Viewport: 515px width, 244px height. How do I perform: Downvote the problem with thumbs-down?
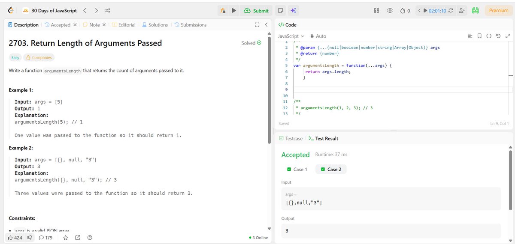point(30,237)
